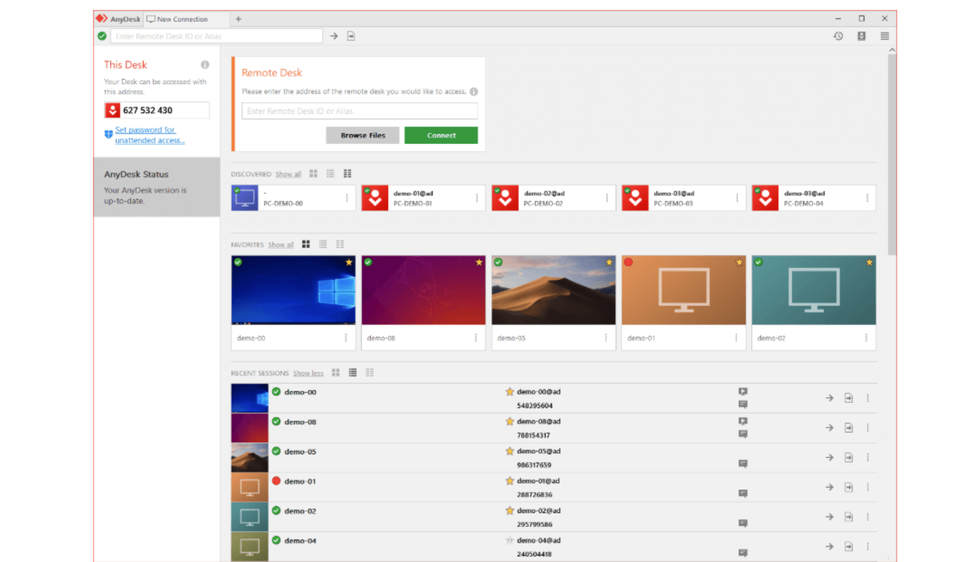Unfavorite demo-05 by clicking its star
The image size is (963, 562).
pos(608,262)
